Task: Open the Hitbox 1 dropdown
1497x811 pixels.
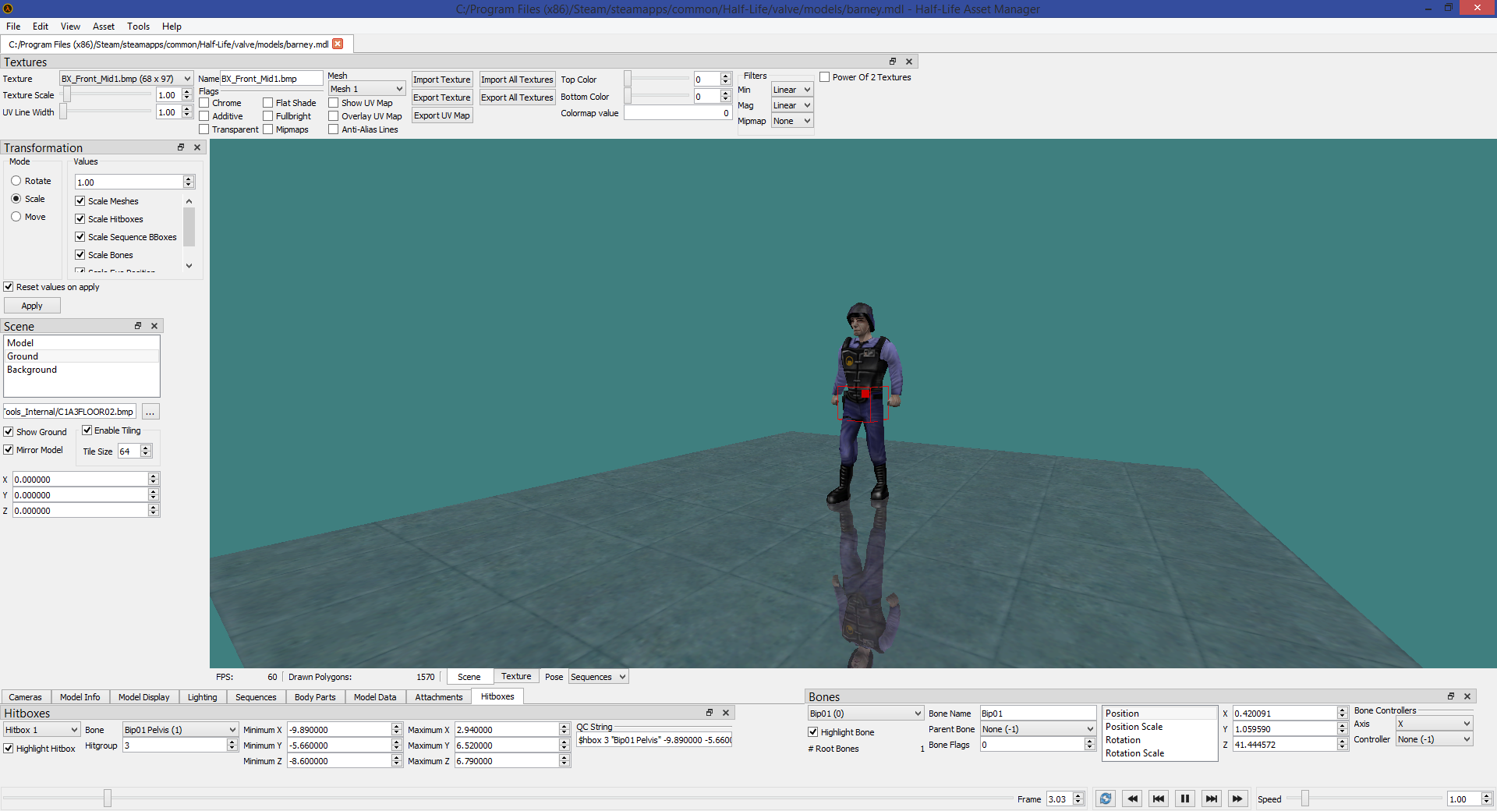Action: coord(41,730)
